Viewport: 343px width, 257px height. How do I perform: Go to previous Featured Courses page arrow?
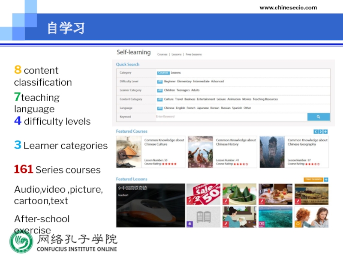[316, 132]
